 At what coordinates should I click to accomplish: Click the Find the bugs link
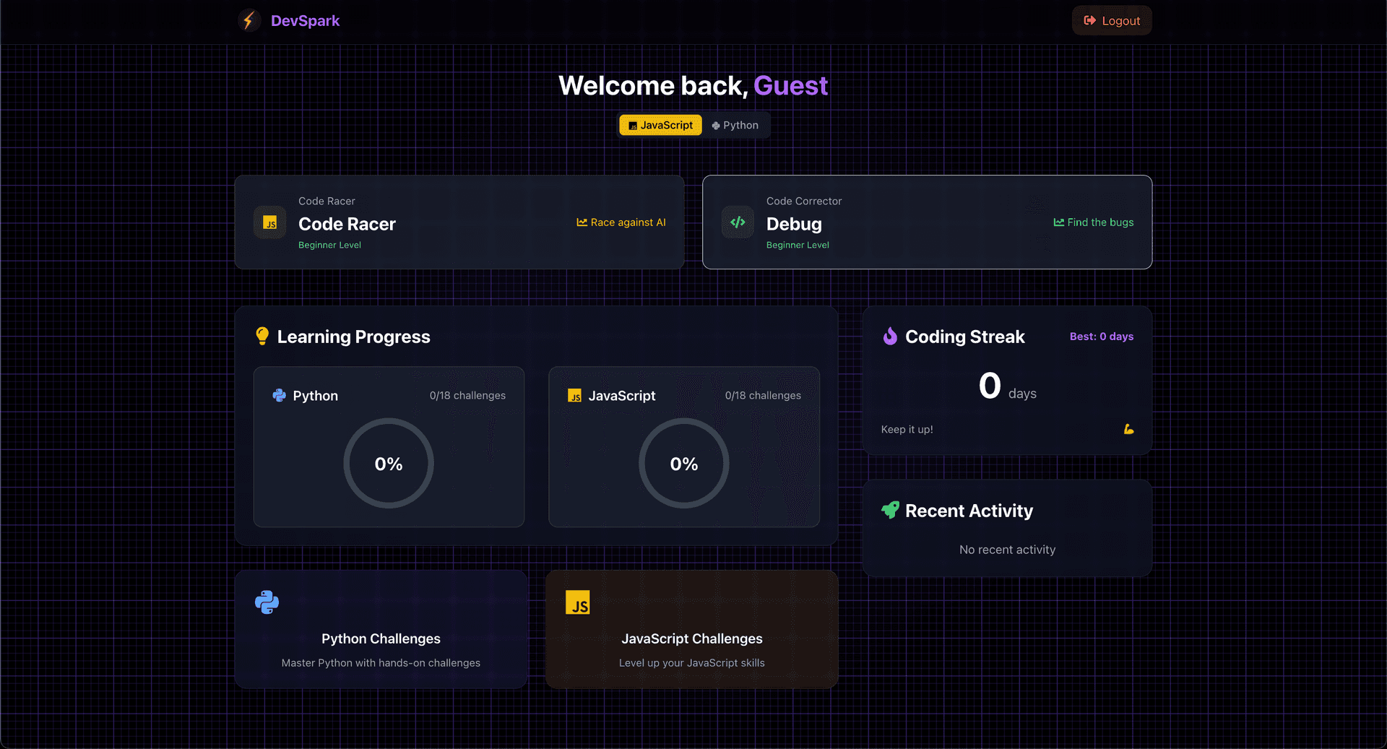[1093, 222]
